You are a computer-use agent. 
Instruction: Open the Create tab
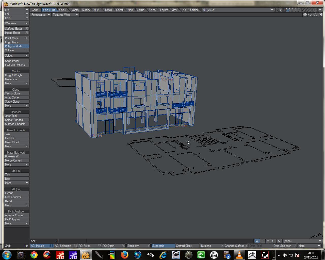pos(74,10)
